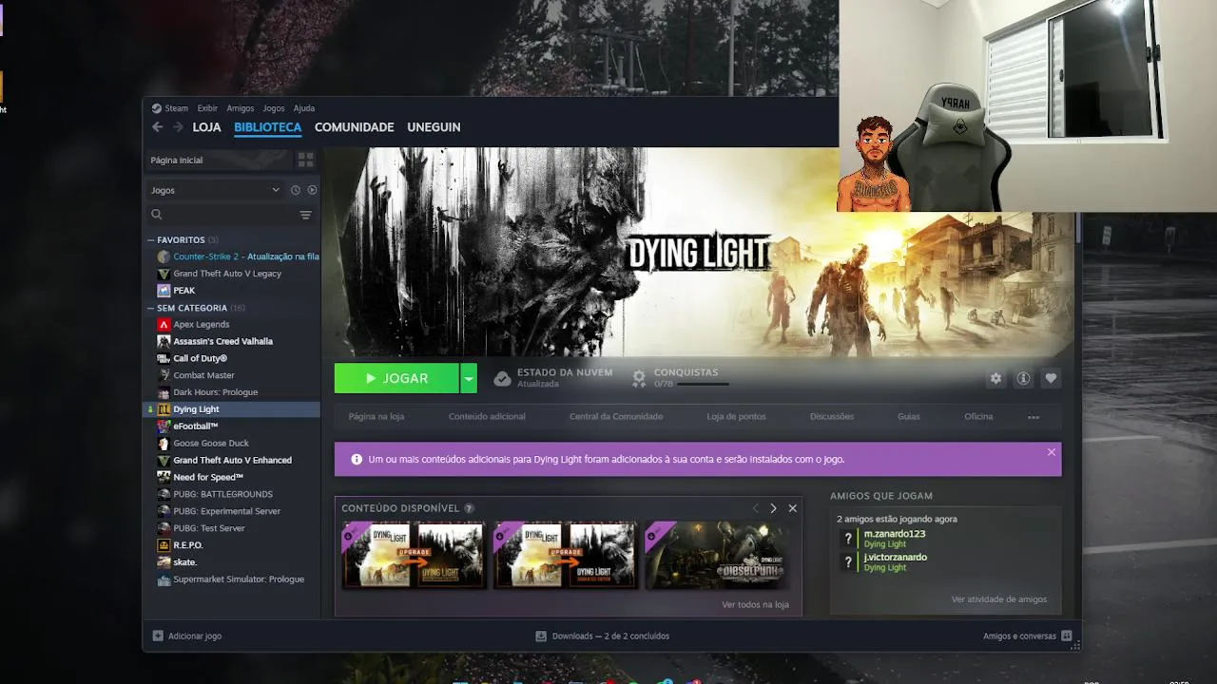The image size is (1217, 684).
Task: Open the first Dying Light upgrade thumbnail
Action: (x=414, y=556)
